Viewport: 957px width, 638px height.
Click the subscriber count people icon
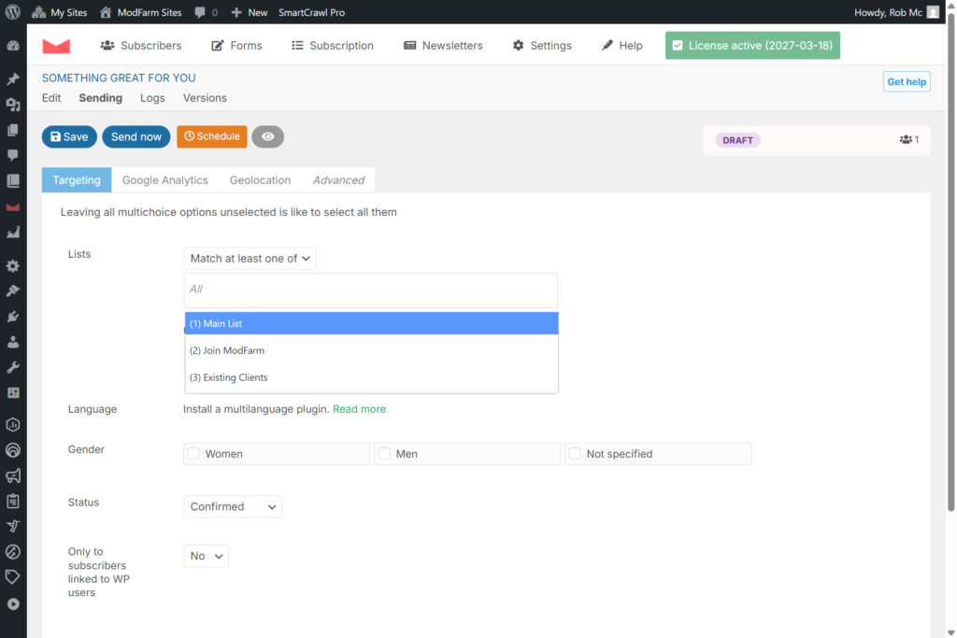click(x=906, y=140)
